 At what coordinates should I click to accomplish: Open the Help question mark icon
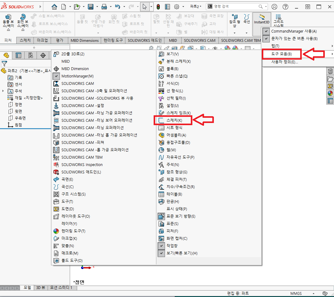click(x=285, y=7)
